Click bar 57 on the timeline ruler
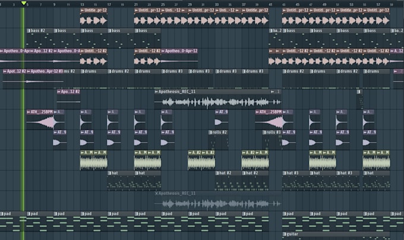Viewport: 404px width, 240px height. 378,4
